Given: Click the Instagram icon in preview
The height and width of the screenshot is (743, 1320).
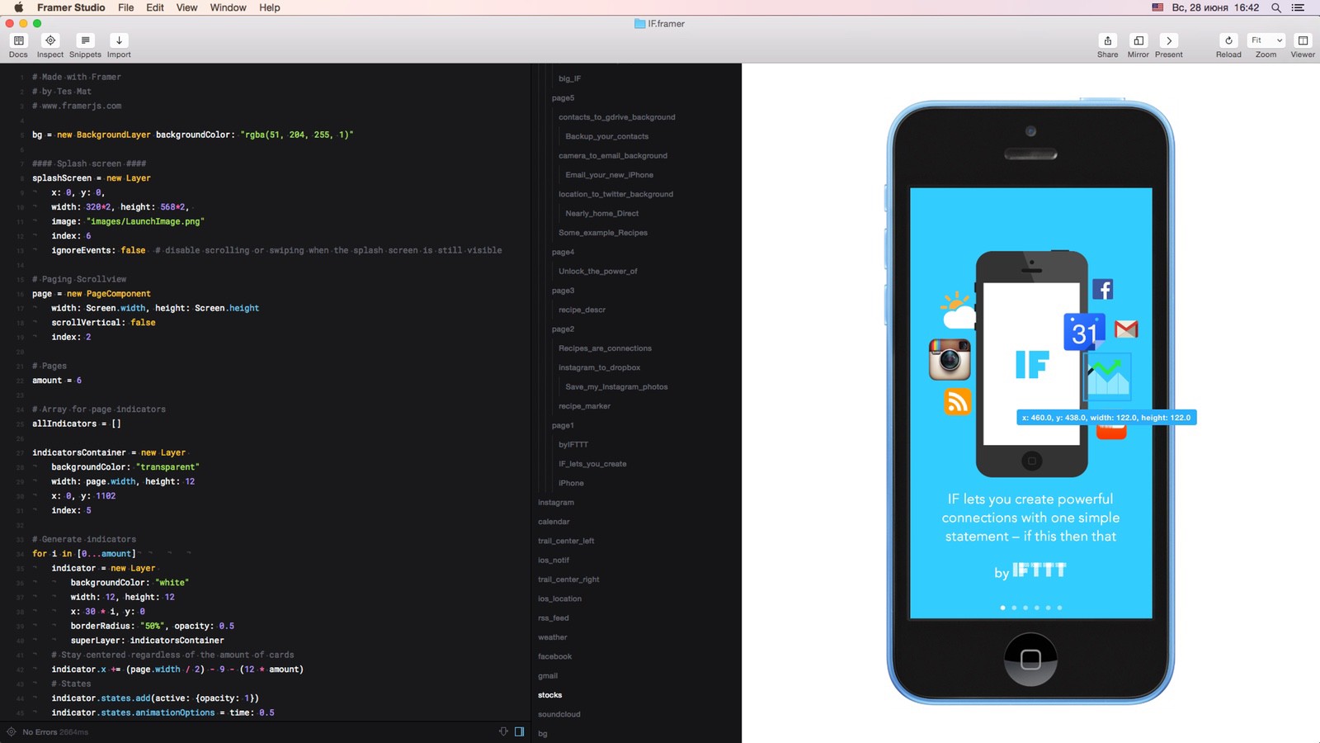Looking at the screenshot, I should point(950,360).
